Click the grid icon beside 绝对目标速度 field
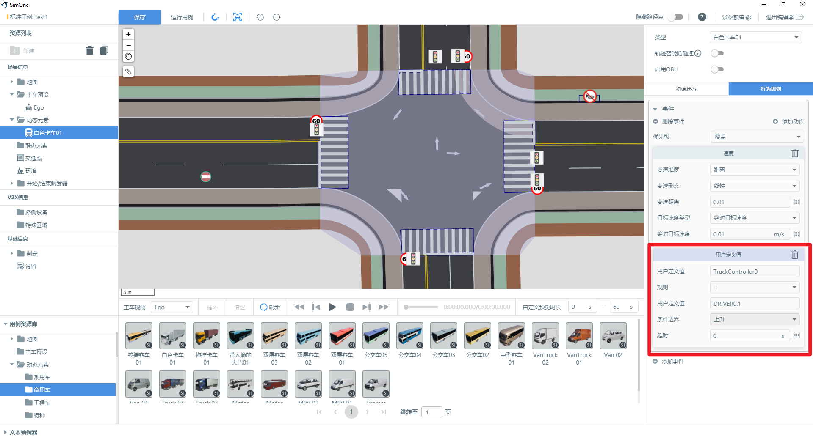This screenshot has width=813, height=439. pyautogui.click(x=796, y=234)
